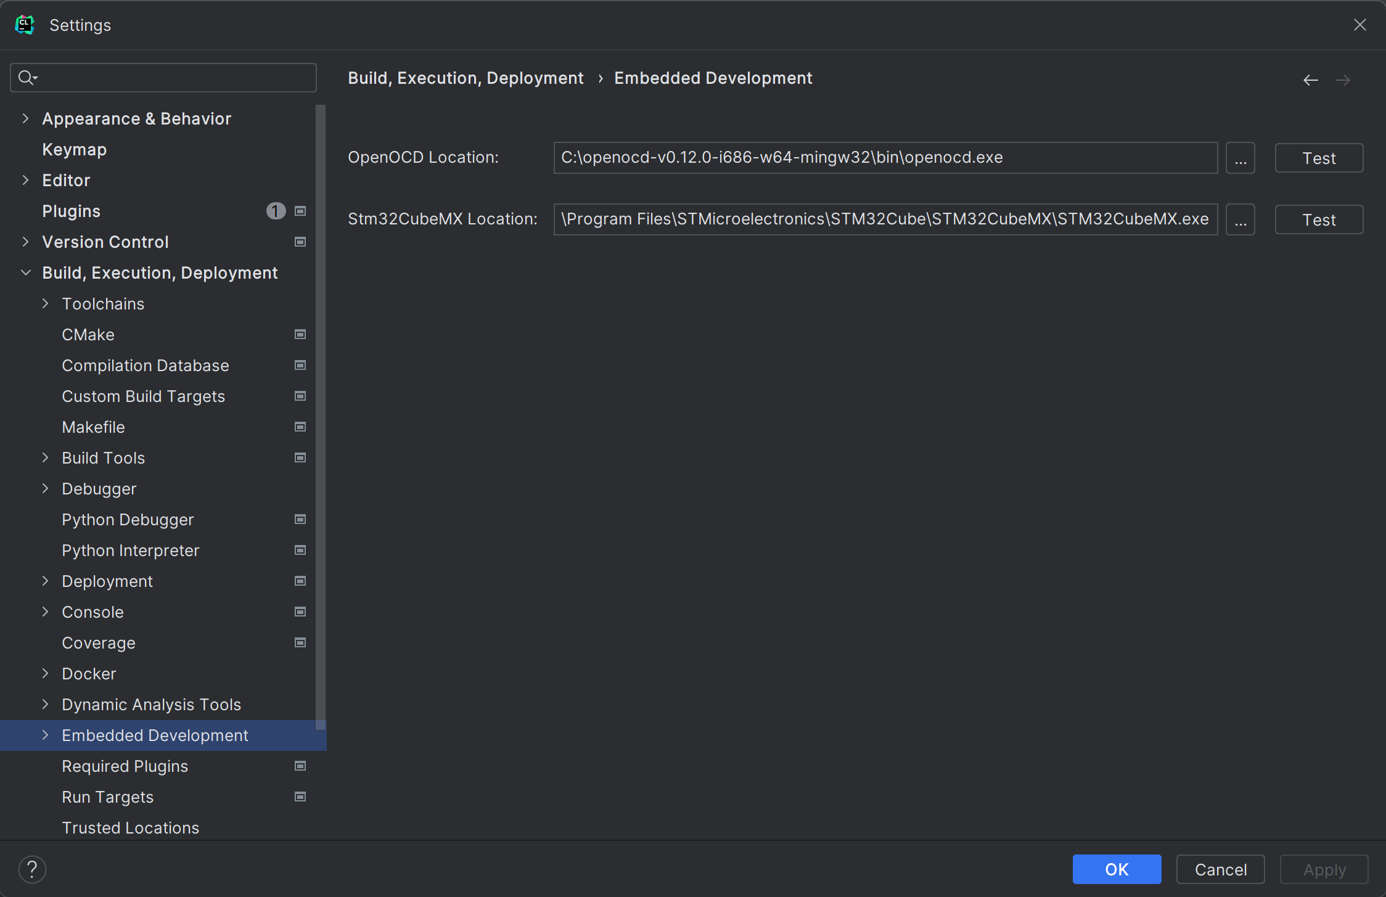
Task: Expand the Console node
Action: click(45, 612)
